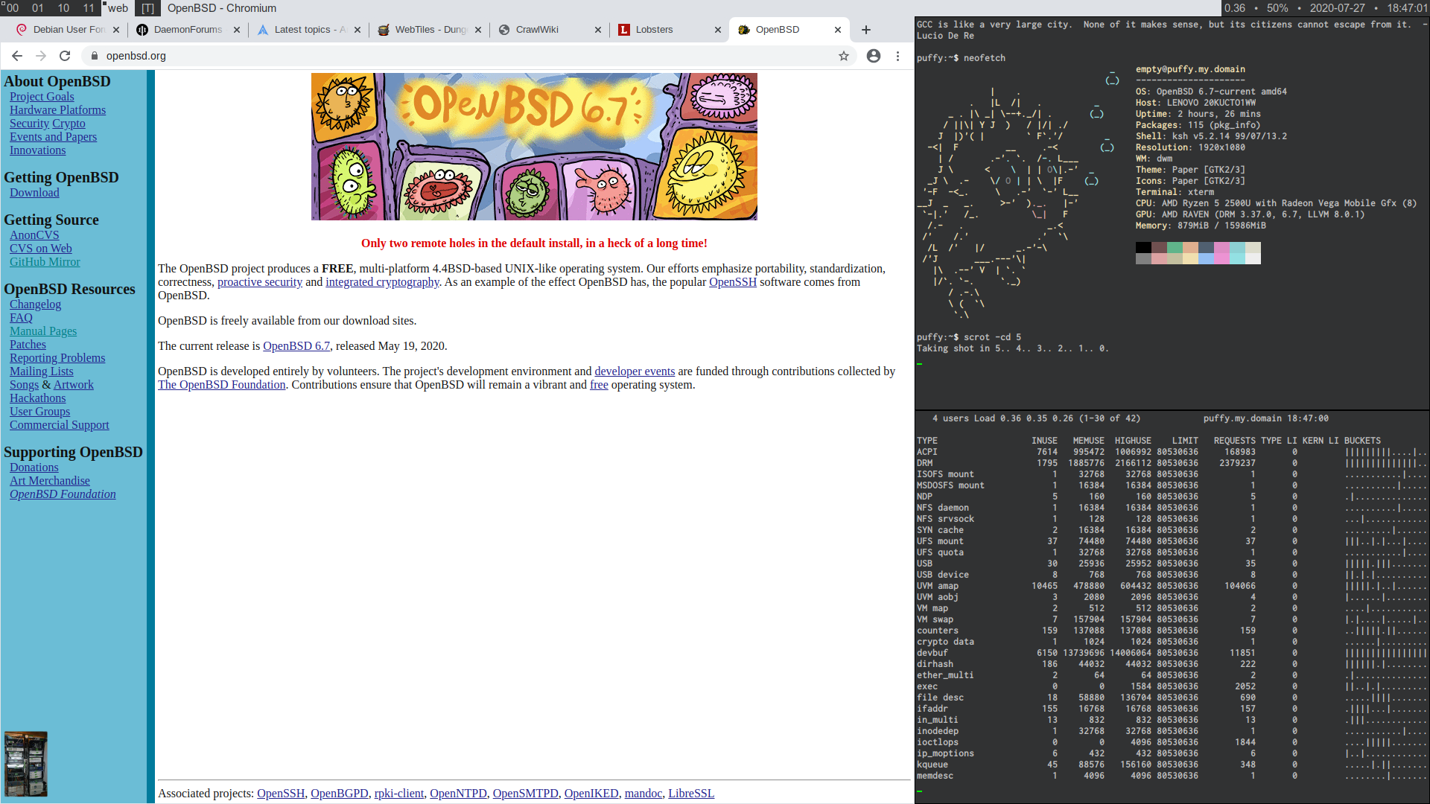Viewport: 1430px width, 804px height.
Task: Open the Crypto link in sidebar
Action: click(x=69, y=124)
